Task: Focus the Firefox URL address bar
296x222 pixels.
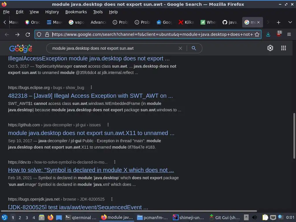Action: (152, 34)
